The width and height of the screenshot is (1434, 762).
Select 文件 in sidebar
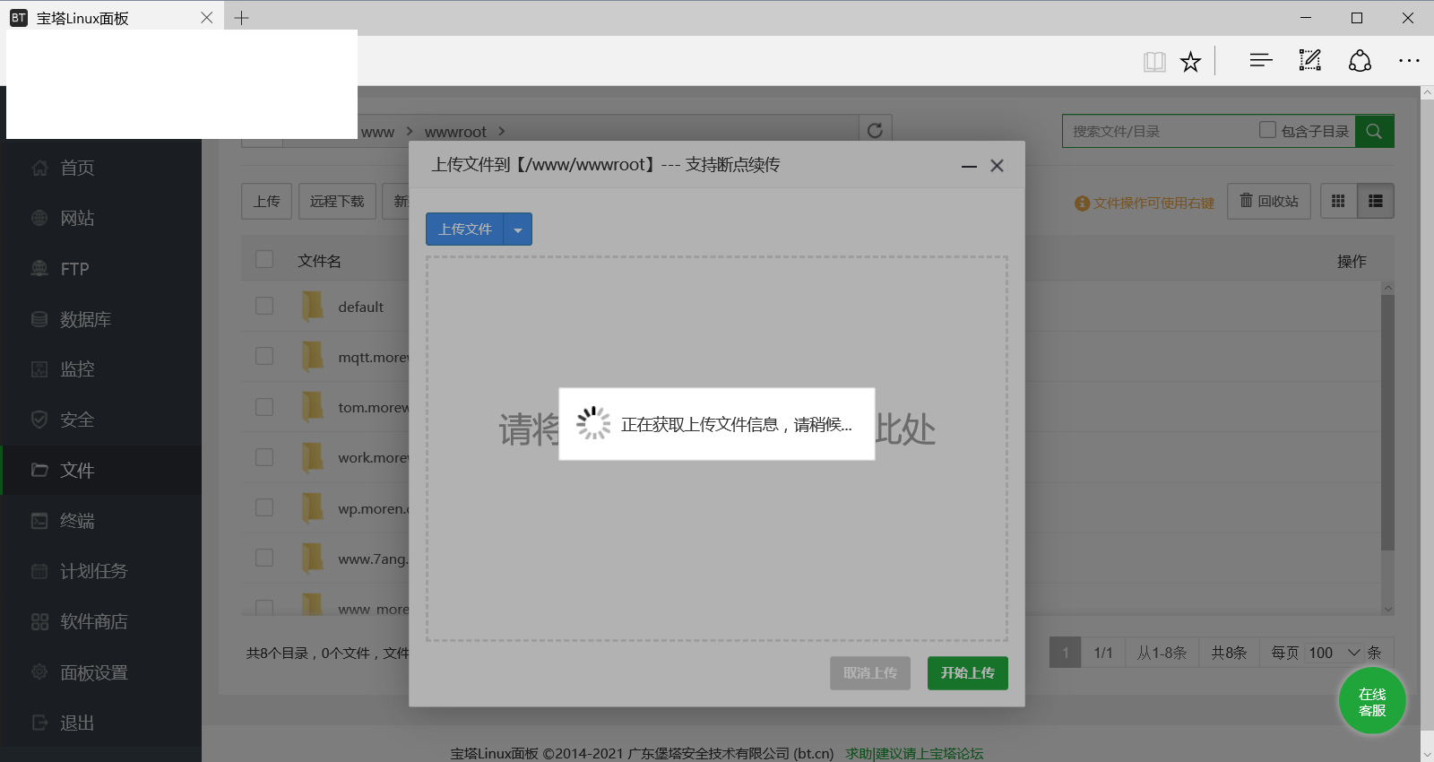click(100, 470)
